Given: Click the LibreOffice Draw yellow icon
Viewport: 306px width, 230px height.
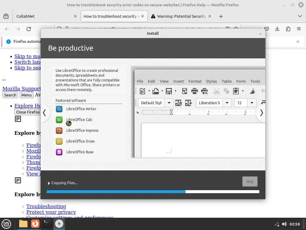Looking at the screenshot, I should coord(59,141).
